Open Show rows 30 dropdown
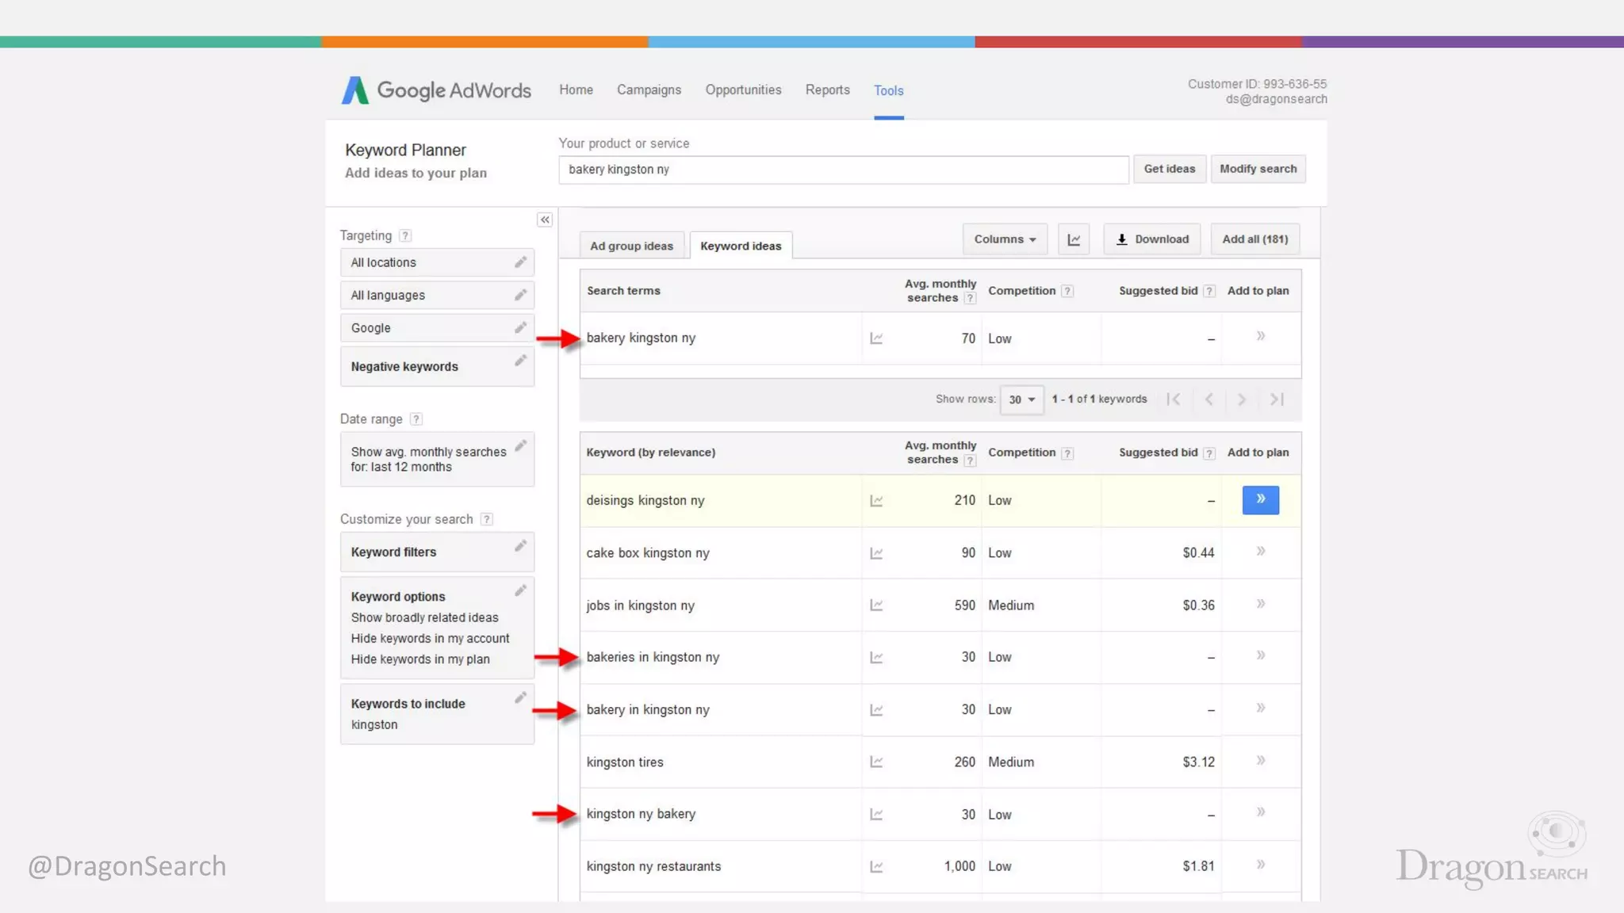Image resolution: width=1624 pixels, height=913 pixels. [1021, 399]
